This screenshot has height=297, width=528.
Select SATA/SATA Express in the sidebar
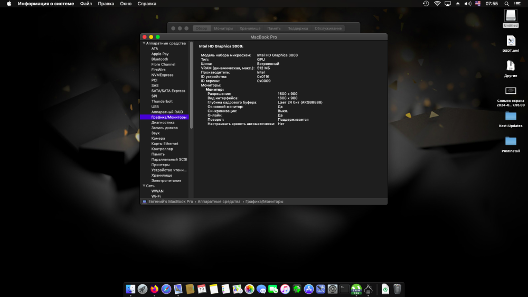point(168,91)
